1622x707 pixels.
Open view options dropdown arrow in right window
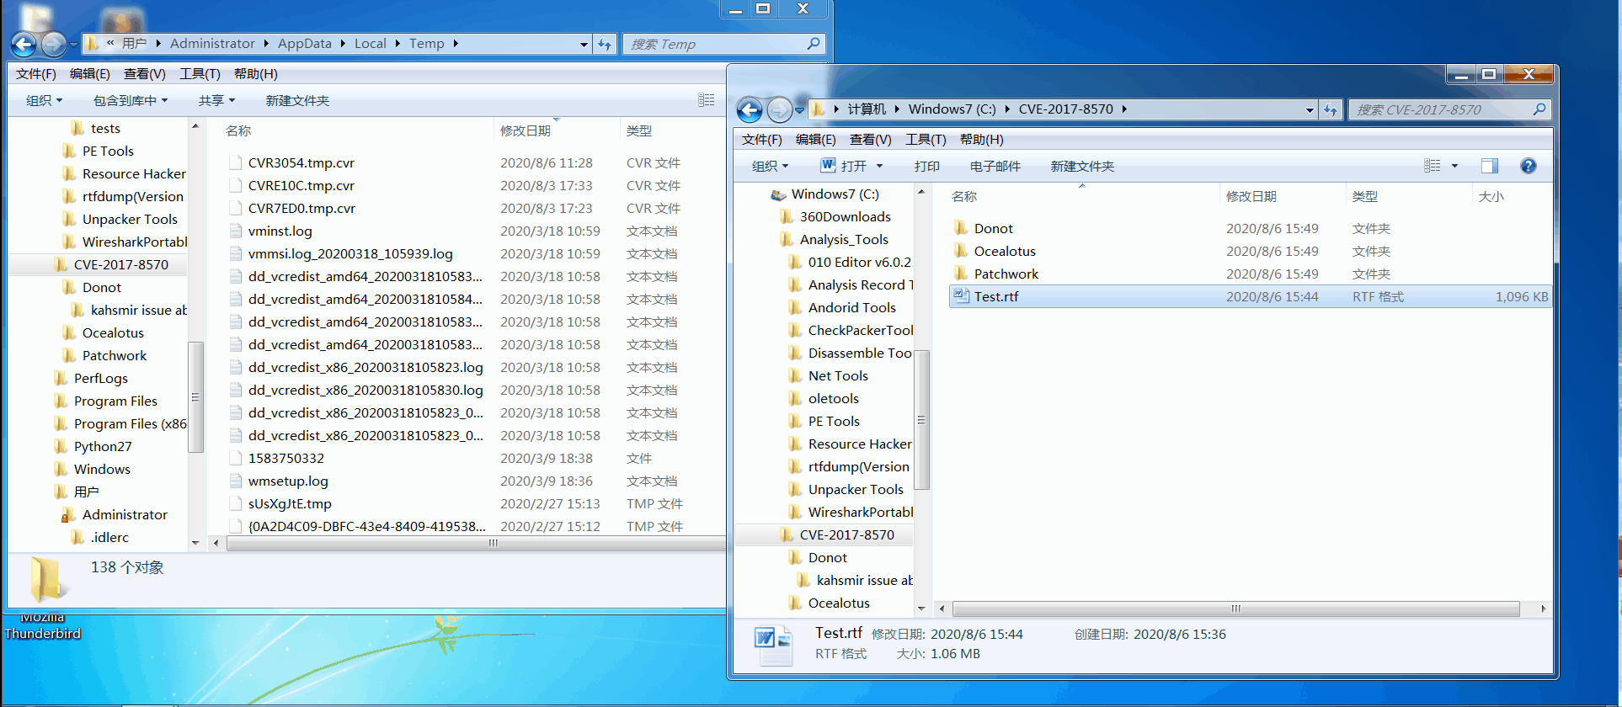coord(1454,166)
